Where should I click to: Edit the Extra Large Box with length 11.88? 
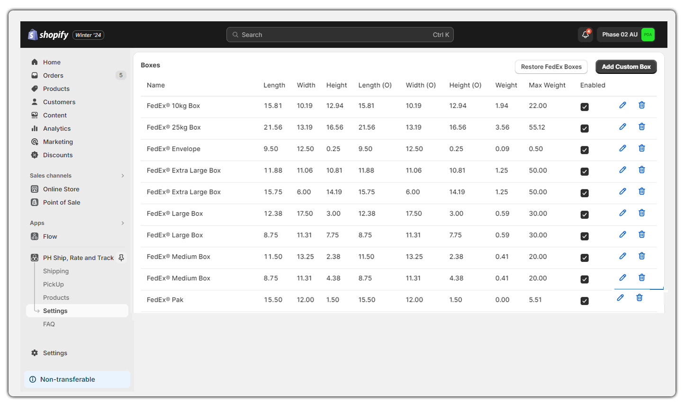click(622, 170)
